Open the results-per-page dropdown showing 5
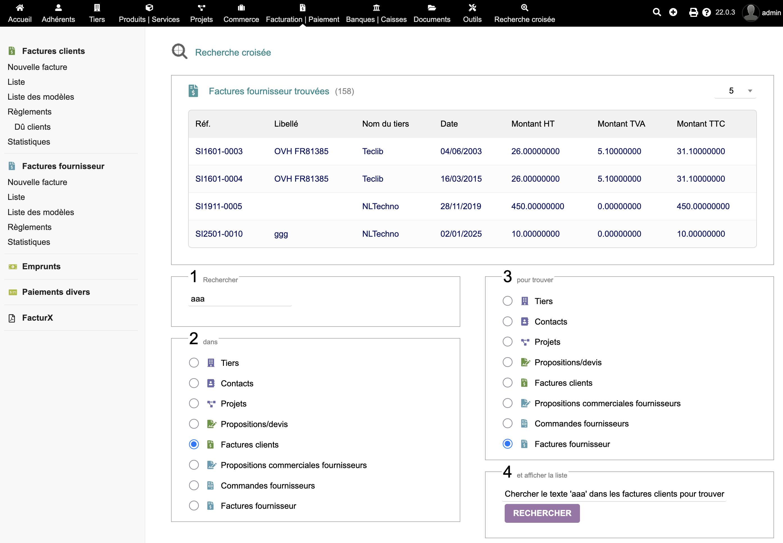This screenshot has width=783, height=543. [735, 91]
